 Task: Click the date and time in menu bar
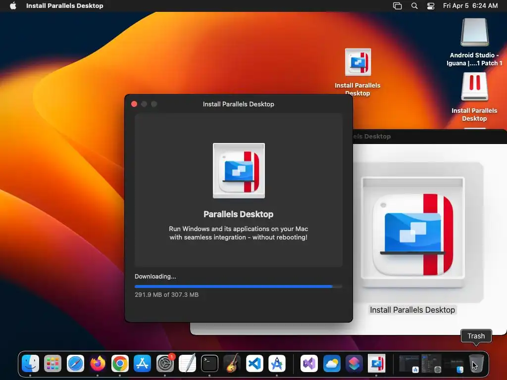pyautogui.click(x=470, y=5)
